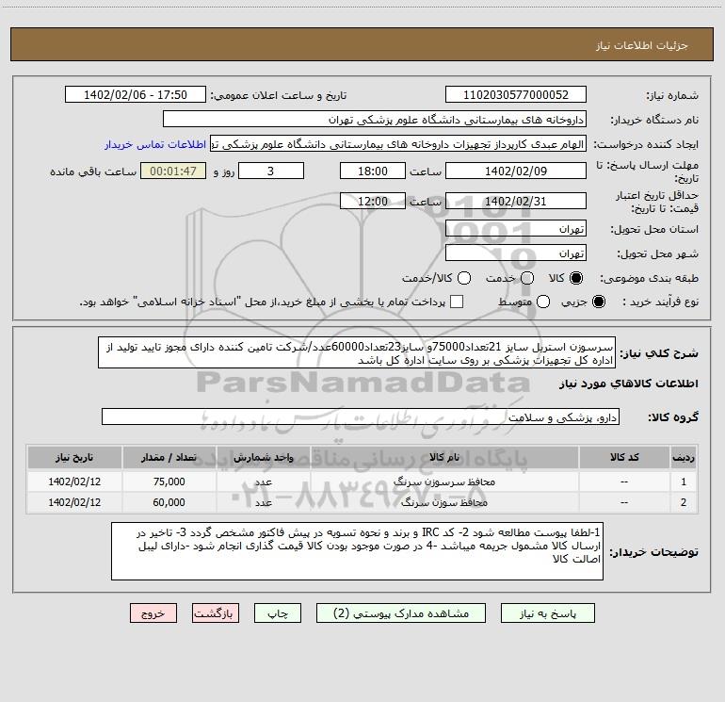The height and width of the screenshot is (702, 725).
Task: Click the توضیحات خریدار notes box
Action: (x=358, y=551)
